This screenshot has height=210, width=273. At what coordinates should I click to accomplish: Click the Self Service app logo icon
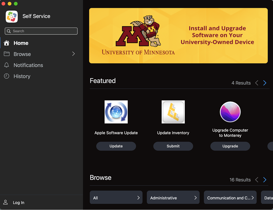coord(12,17)
